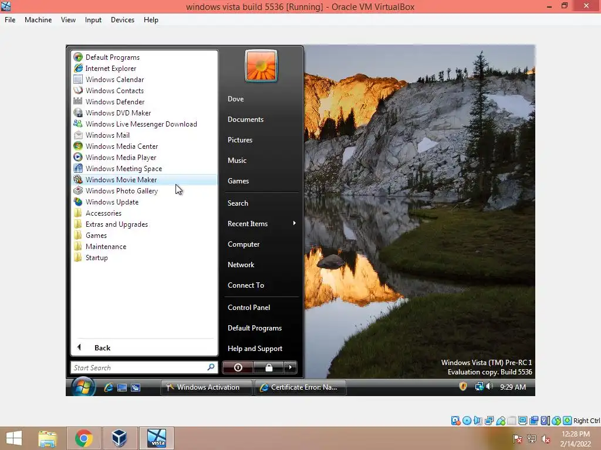Open Control Panel

tap(261, 307)
